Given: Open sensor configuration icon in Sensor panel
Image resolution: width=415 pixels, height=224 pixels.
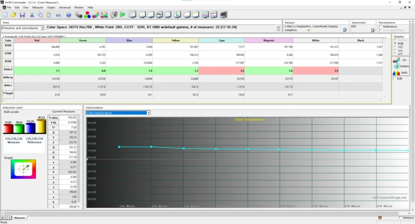Looking at the screenshot, I should click(345, 30).
